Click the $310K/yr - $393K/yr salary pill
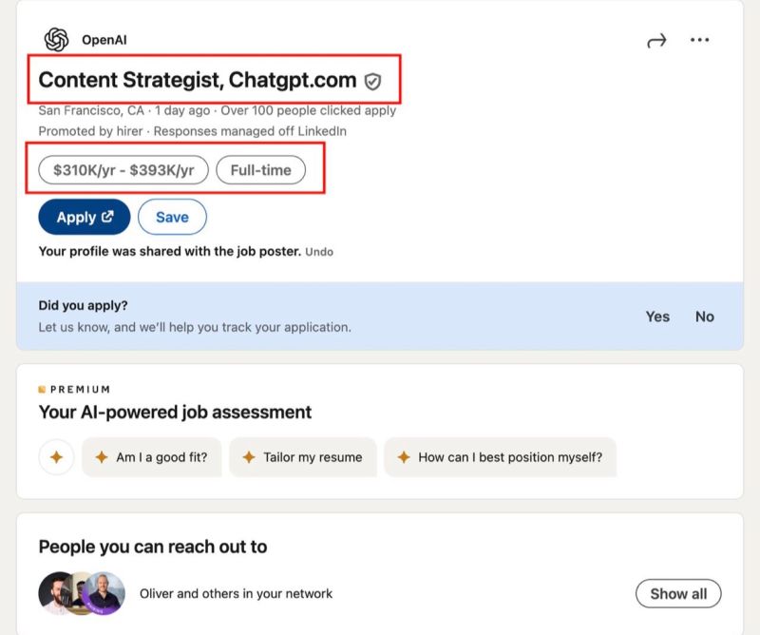The width and height of the screenshot is (760, 635). pos(123,170)
